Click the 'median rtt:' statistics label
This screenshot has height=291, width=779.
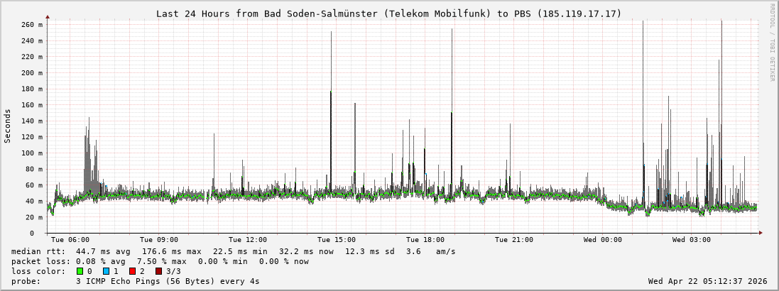tap(38, 251)
